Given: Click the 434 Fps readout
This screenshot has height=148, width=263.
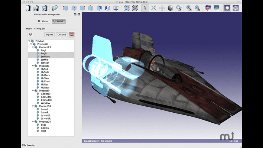Looking at the screenshot, I should coord(233,141).
